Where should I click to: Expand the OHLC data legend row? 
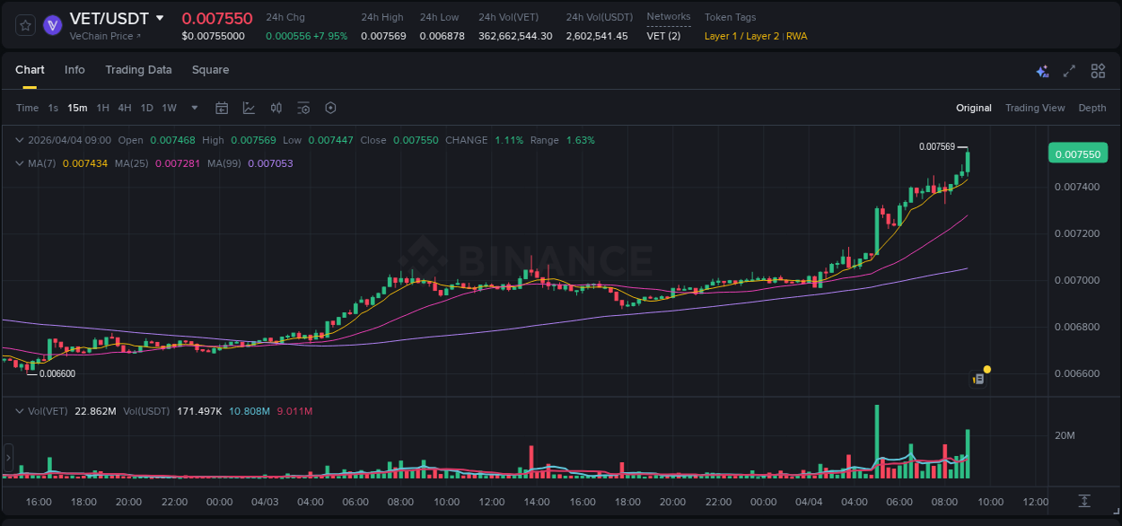20,140
